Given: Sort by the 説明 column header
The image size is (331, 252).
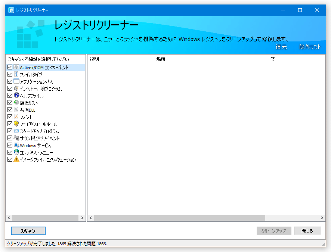Looking at the screenshot, I should click(121, 59).
